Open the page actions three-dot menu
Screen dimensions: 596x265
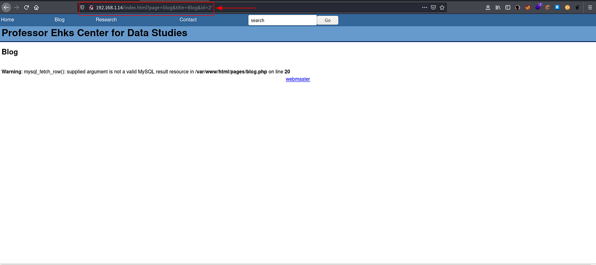(x=424, y=7)
